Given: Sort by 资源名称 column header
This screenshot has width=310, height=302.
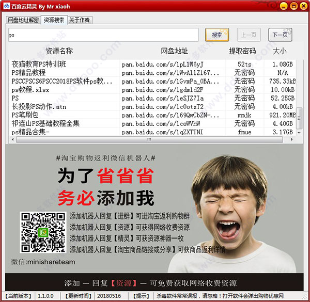Looking at the screenshot, I should [59, 51].
